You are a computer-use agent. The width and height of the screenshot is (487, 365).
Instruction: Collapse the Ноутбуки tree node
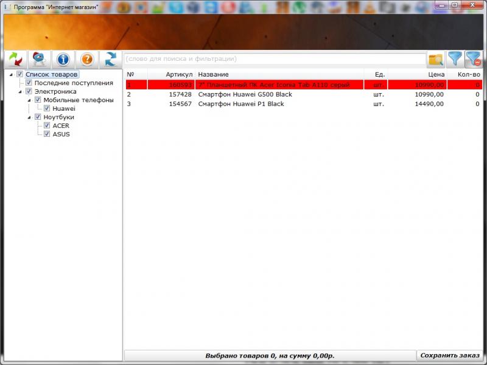(29, 117)
